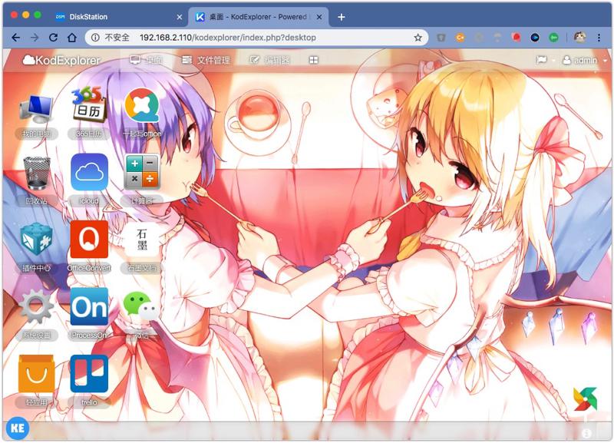Click the show-desktop strip at taskbar end
The width and height of the screenshot is (614, 443).
coord(604,431)
